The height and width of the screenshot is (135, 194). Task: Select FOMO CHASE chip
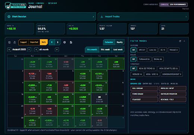click(x=144, y=94)
